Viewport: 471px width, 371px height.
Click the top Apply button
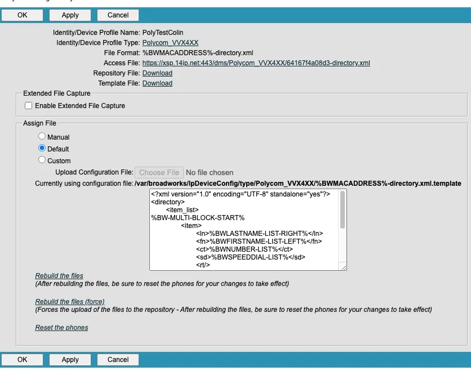coord(70,15)
